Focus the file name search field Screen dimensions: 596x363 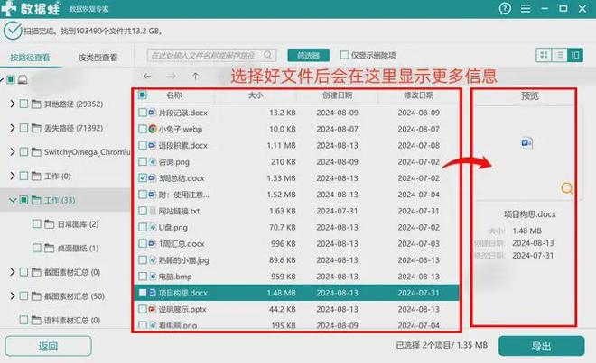point(211,55)
